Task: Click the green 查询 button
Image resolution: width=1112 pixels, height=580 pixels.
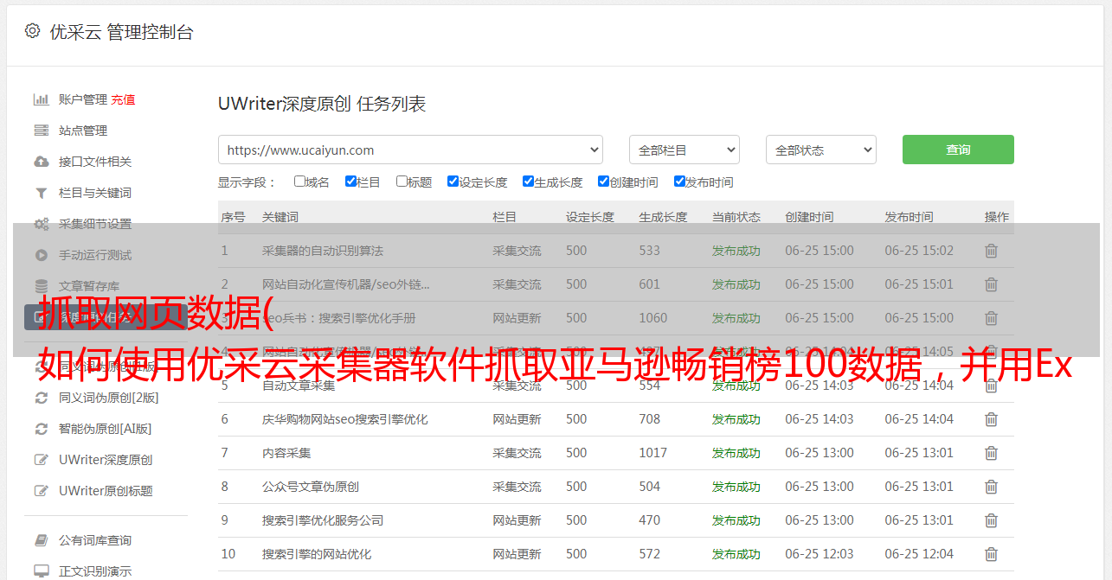Action: pos(957,150)
